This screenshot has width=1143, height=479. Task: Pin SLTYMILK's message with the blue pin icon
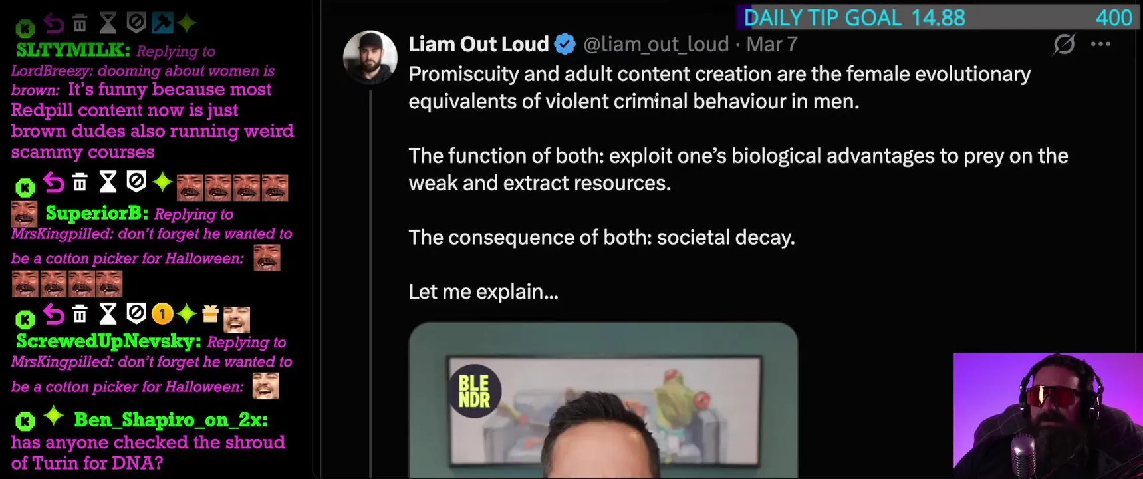pyautogui.click(x=162, y=23)
